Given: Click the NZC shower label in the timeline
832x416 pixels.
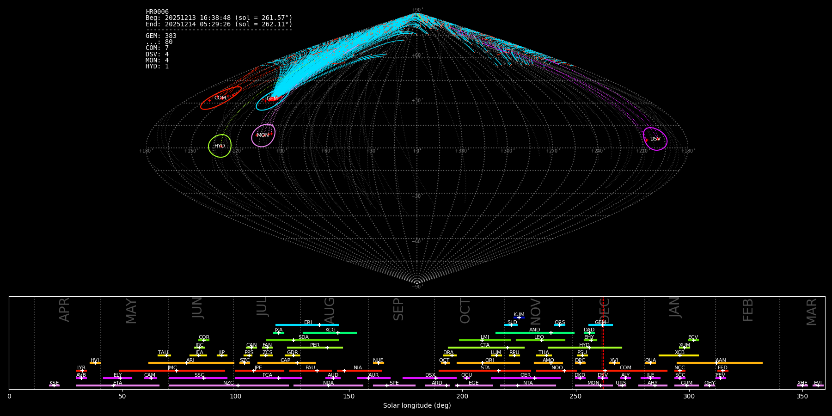Looking at the screenshot, I should point(228,383).
